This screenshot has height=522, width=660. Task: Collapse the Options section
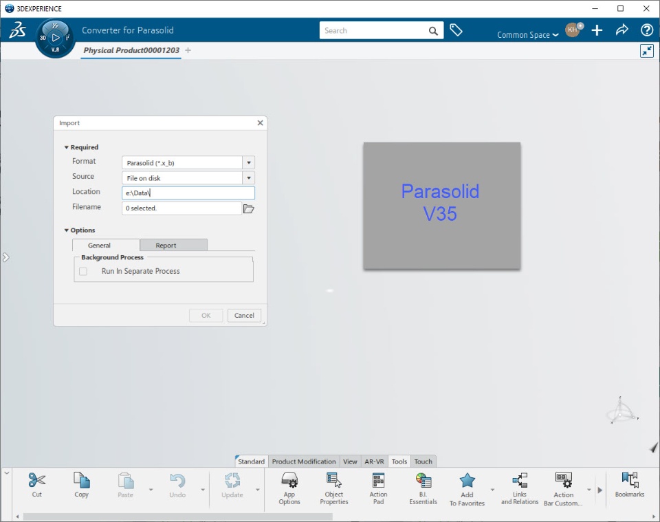pos(67,230)
